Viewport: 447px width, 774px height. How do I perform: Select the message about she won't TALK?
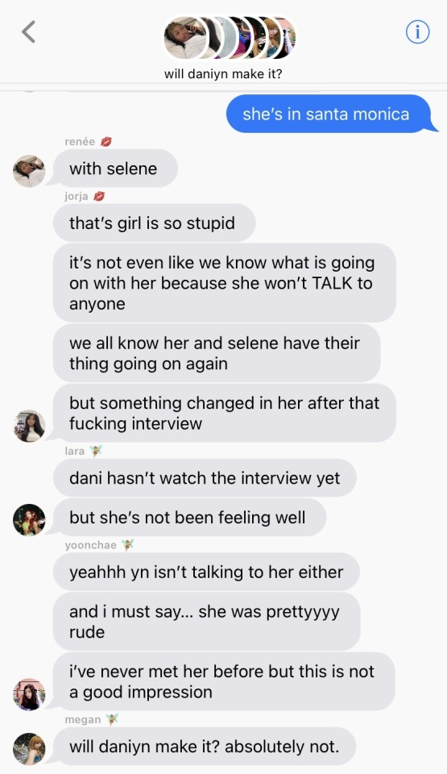click(225, 283)
